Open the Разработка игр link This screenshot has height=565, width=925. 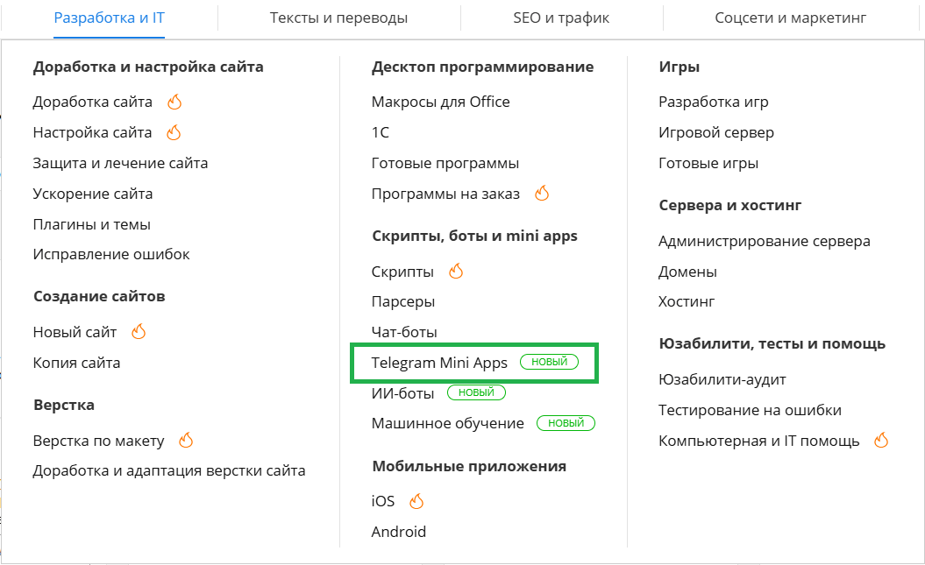[713, 102]
